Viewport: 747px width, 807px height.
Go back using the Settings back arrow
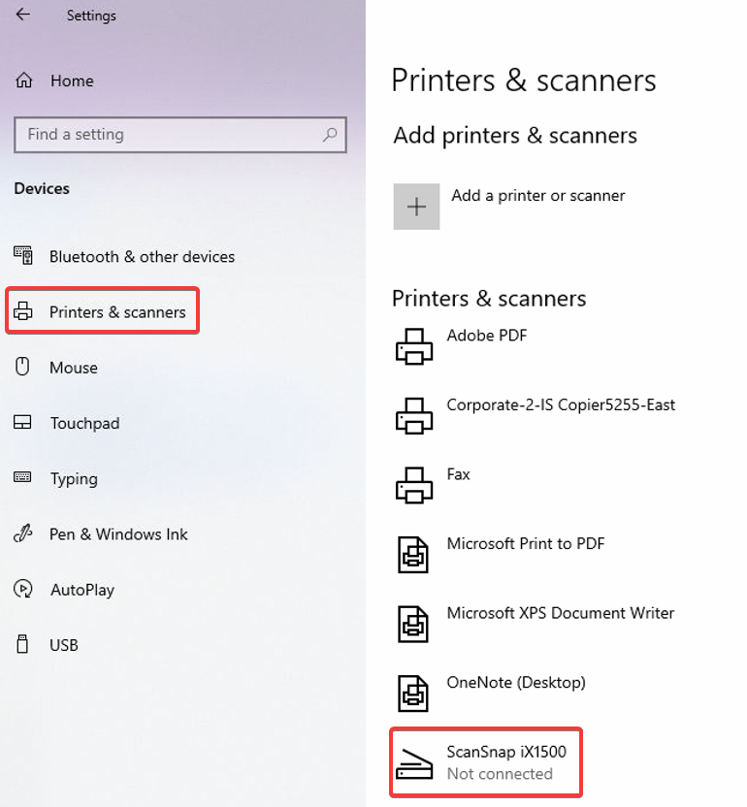tap(22, 15)
